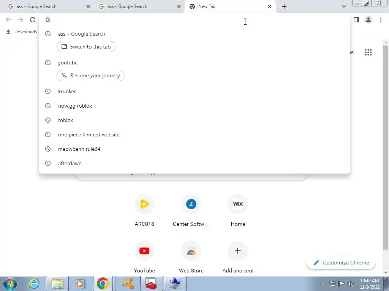Pick the now.gg roblox suggestion

pos(194,106)
